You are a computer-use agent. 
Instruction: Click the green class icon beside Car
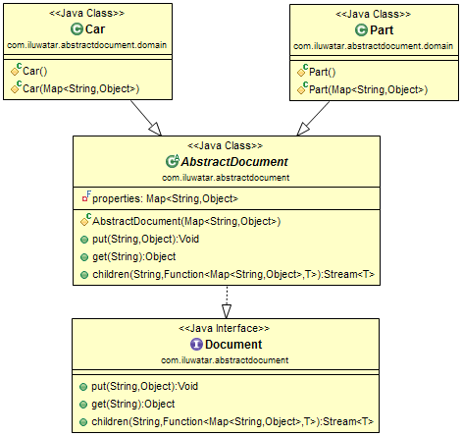coord(77,29)
